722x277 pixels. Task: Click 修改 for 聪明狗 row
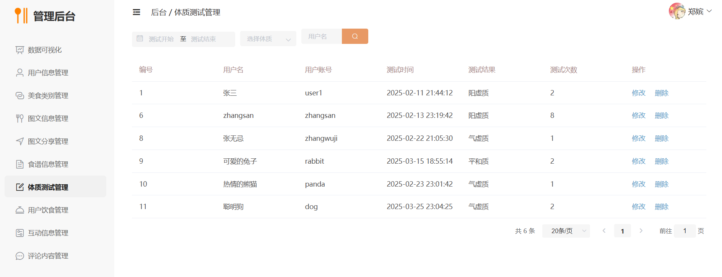(x=639, y=206)
